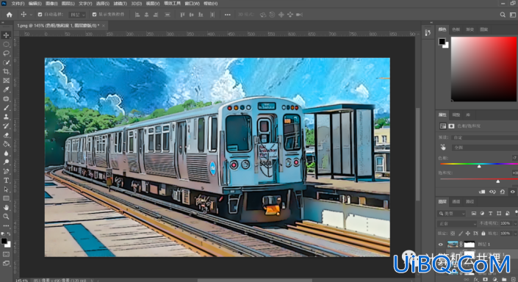Click more options ellipsis in options bar

tap(227, 15)
